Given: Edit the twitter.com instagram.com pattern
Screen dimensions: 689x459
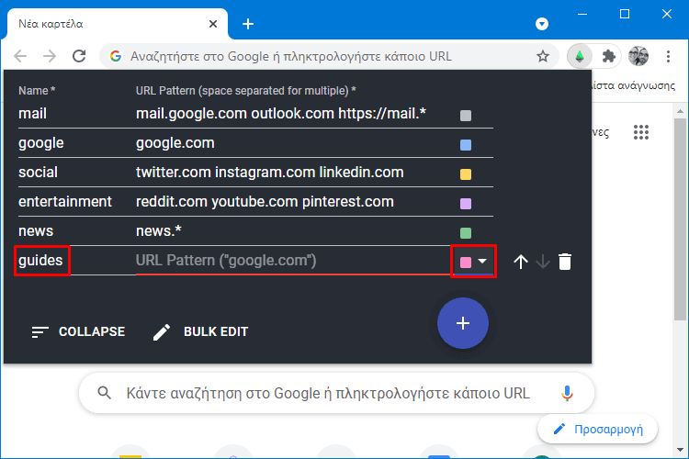Looking at the screenshot, I should [293, 173].
